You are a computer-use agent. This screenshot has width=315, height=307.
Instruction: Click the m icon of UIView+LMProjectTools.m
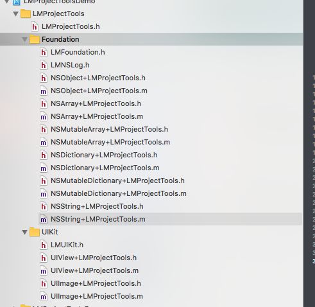pyautogui.click(x=44, y=270)
